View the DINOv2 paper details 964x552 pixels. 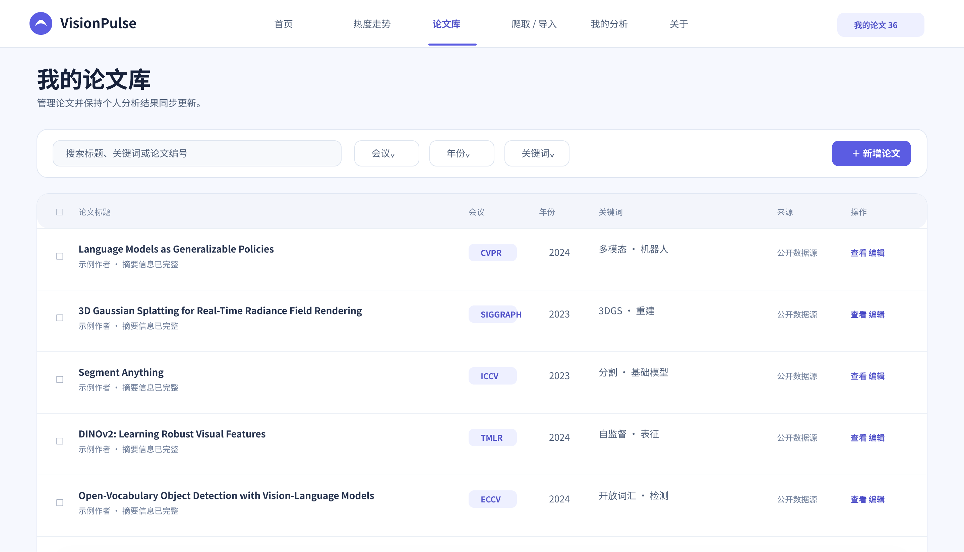click(x=858, y=438)
